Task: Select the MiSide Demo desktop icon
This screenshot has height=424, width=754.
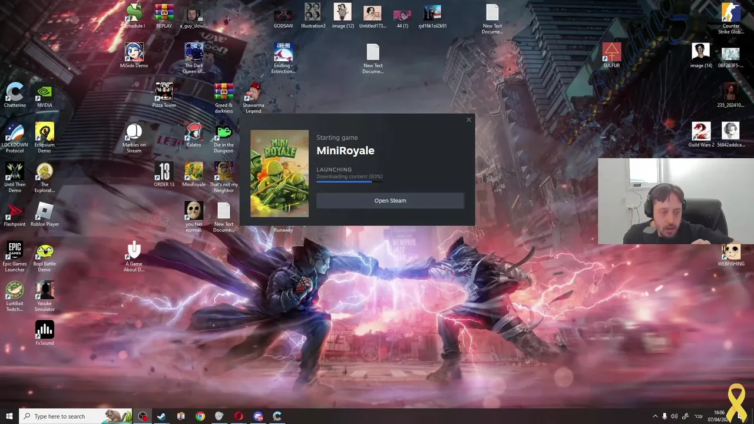Action: coord(134,55)
